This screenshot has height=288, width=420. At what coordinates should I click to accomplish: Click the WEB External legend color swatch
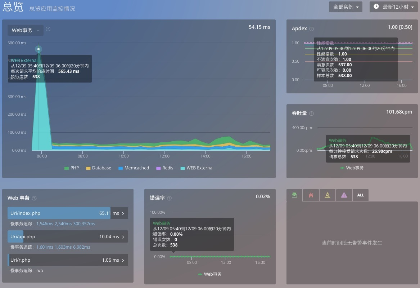(x=183, y=168)
